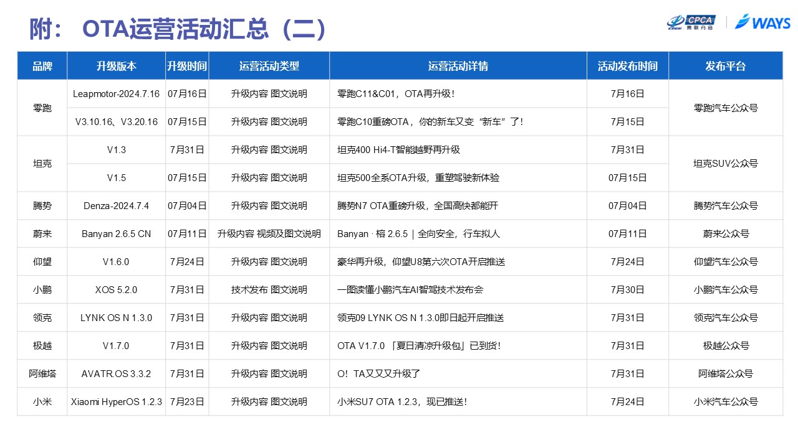Click detail 一图读懂小鹏汽车AI智驾技术发布会
The height and width of the screenshot is (448, 798).
pyautogui.click(x=410, y=290)
